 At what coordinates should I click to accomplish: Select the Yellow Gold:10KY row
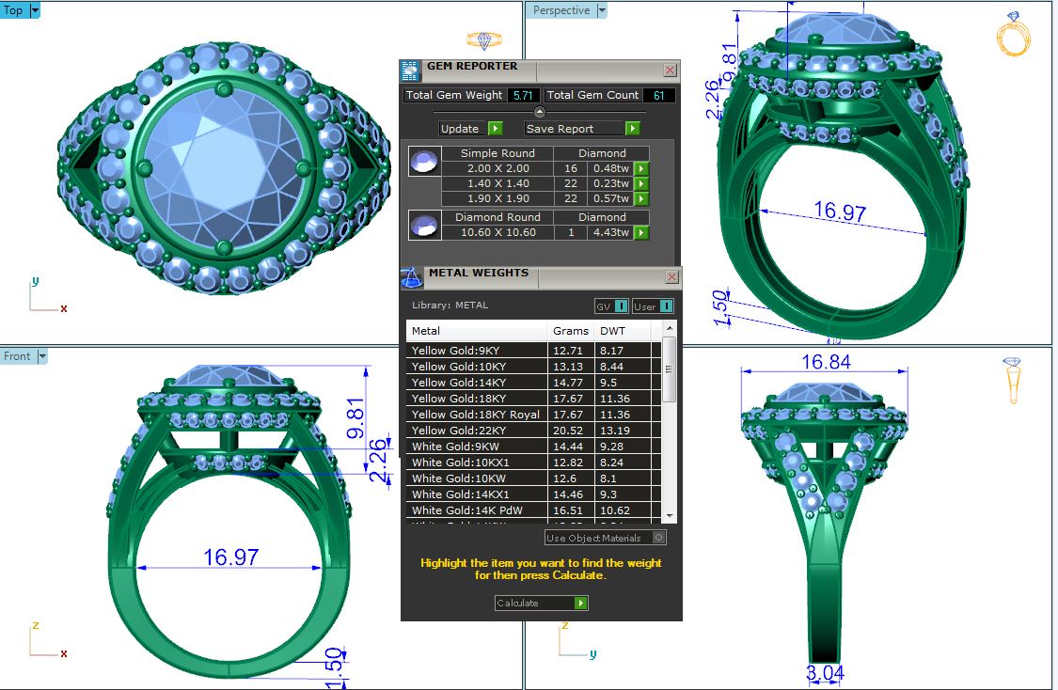coord(534,367)
